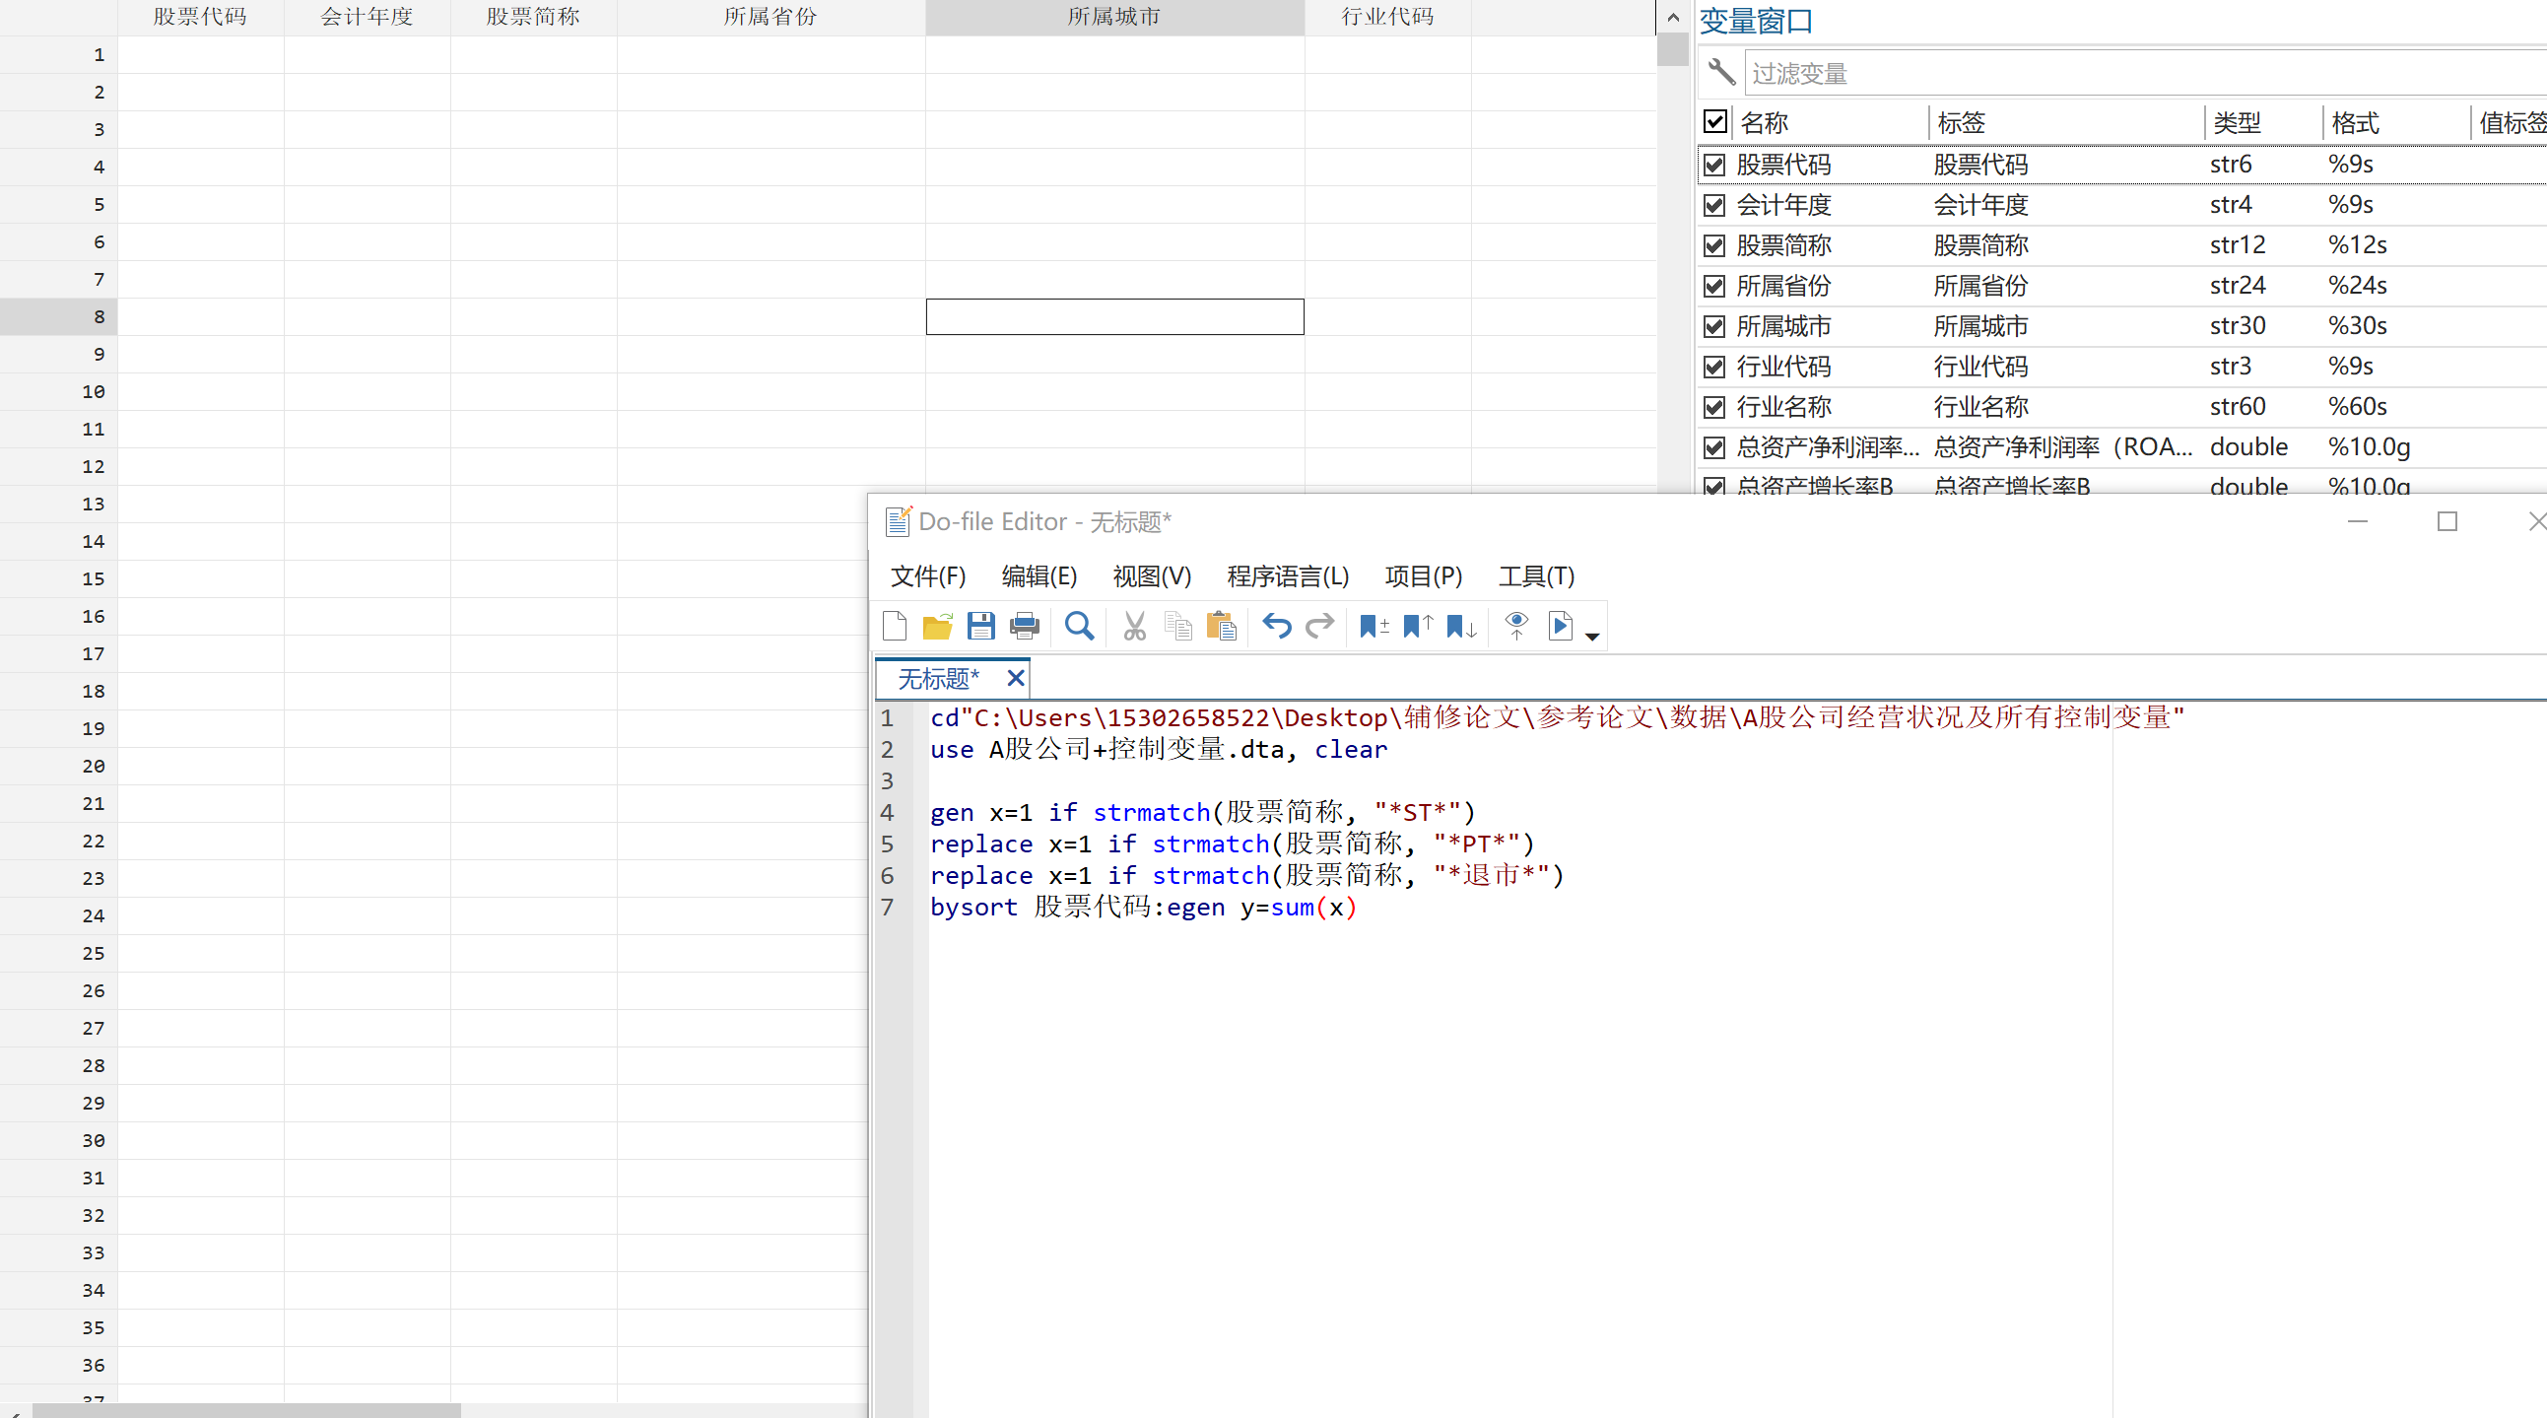
Task: Open Find with the magnifier icon
Action: (x=1079, y=626)
